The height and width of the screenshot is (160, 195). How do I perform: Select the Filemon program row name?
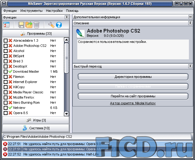pos(19,77)
